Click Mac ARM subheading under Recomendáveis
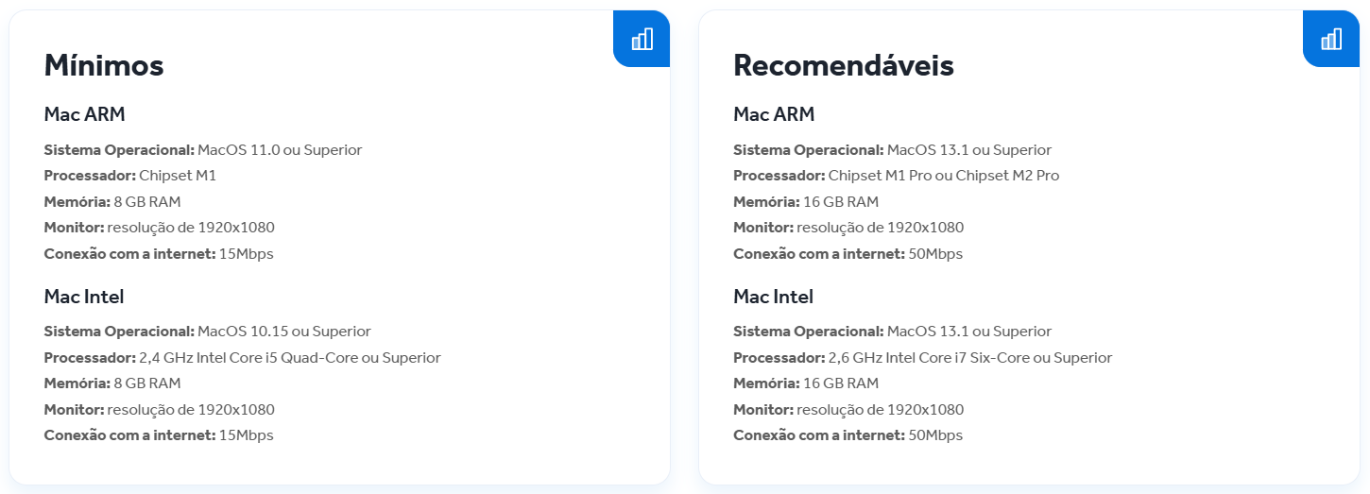This screenshot has width=1370, height=494. tap(775, 114)
